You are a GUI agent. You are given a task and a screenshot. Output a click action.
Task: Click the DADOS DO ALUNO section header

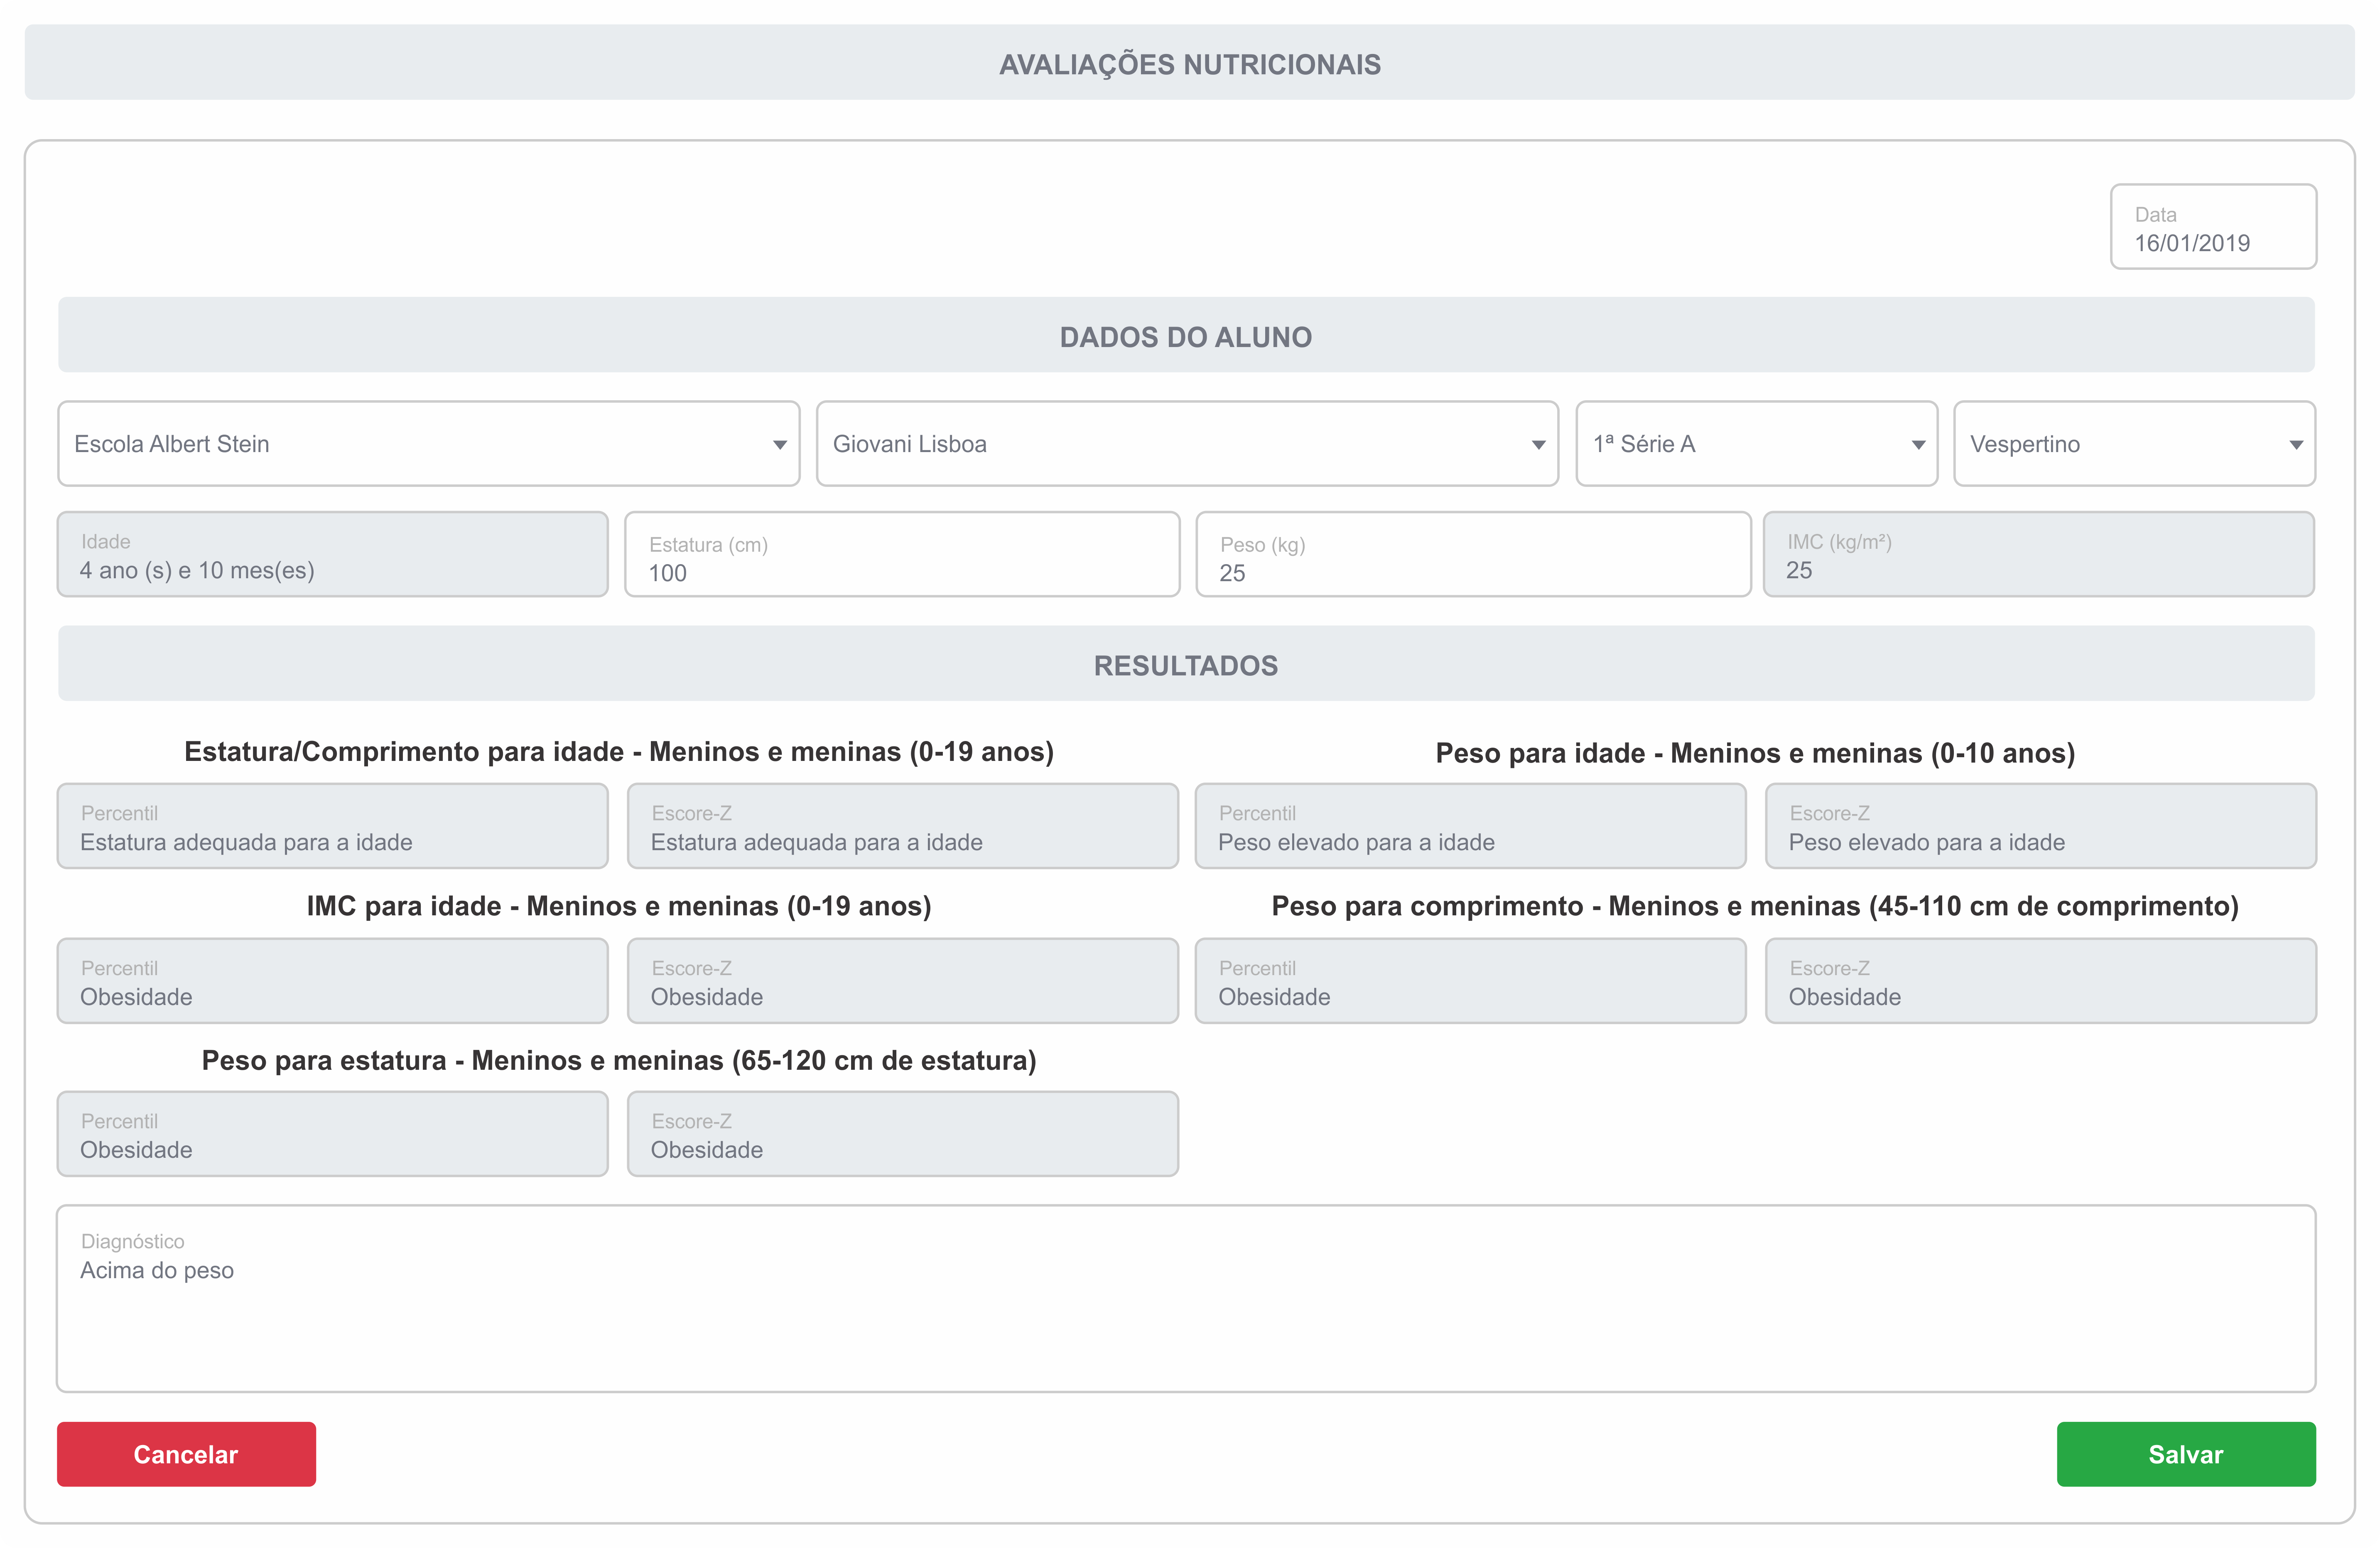1186,337
